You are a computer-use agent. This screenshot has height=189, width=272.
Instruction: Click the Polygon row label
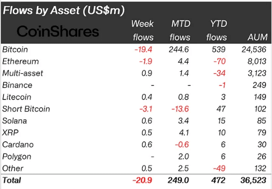(17, 157)
